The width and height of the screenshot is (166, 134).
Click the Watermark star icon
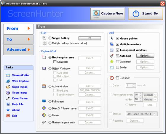click(112, 62)
